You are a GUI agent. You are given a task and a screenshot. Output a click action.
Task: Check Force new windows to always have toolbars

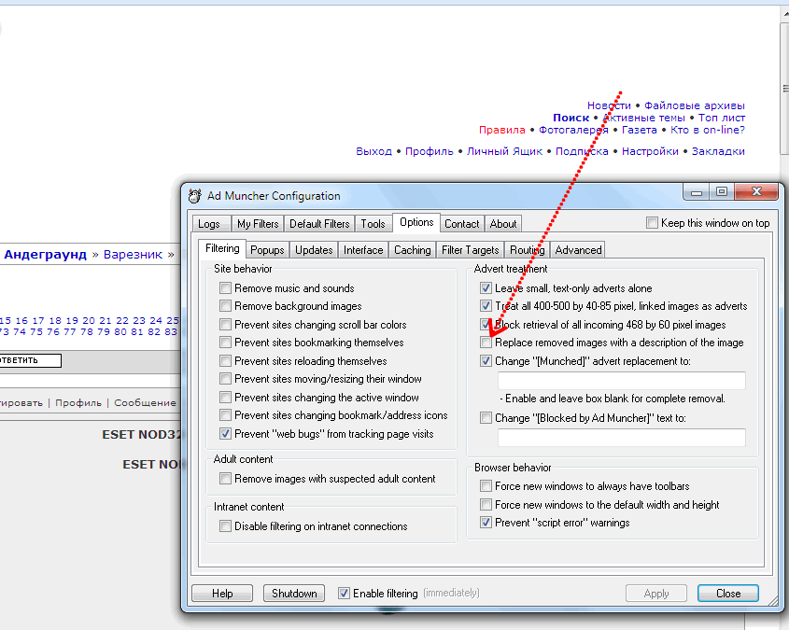[486, 486]
